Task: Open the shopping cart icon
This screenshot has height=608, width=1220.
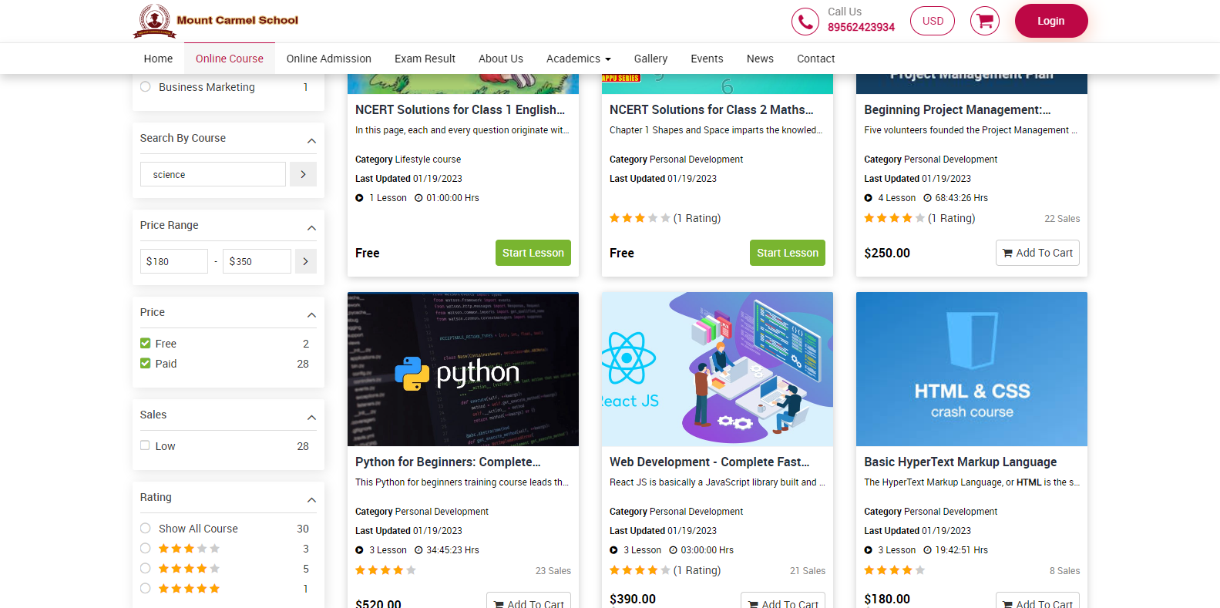Action: [x=984, y=21]
